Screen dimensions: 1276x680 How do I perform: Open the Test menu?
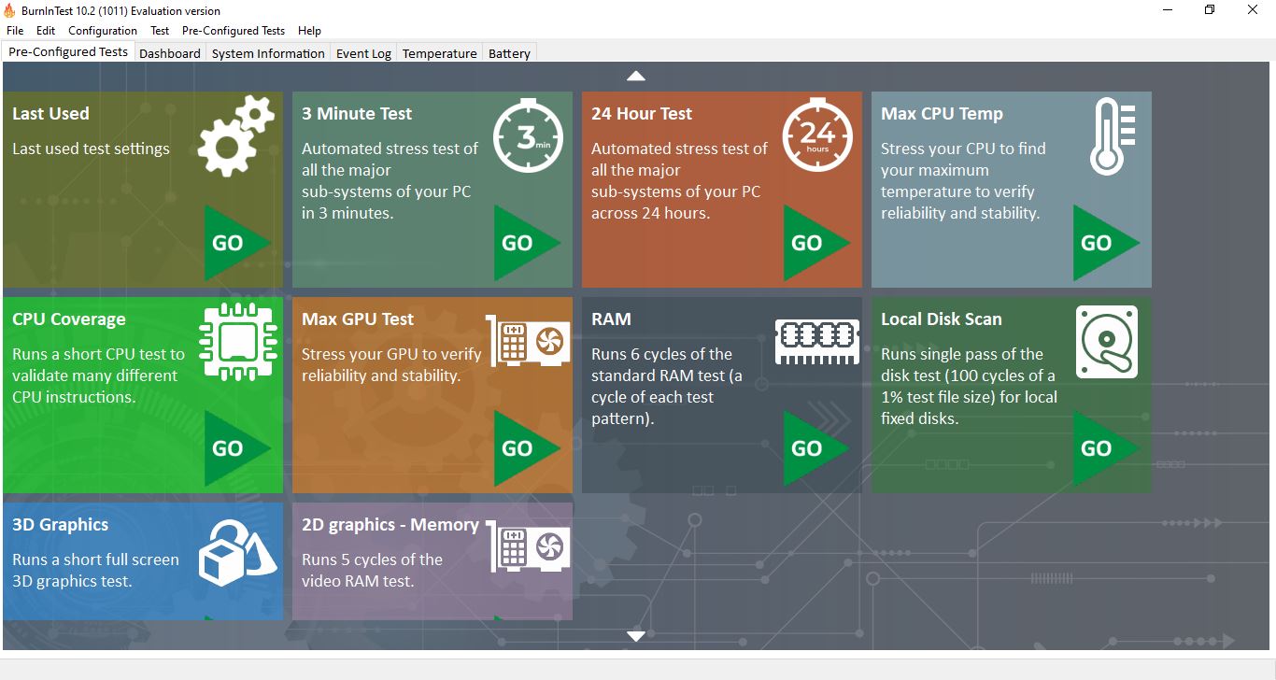point(160,31)
